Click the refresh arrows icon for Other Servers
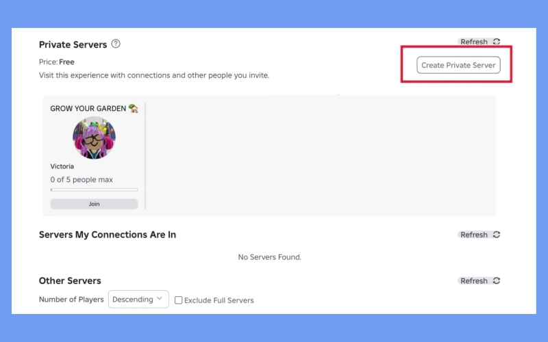This screenshot has height=342, width=548. coord(497,280)
